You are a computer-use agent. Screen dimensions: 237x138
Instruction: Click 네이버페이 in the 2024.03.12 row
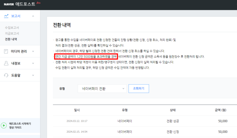(x=125, y=121)
